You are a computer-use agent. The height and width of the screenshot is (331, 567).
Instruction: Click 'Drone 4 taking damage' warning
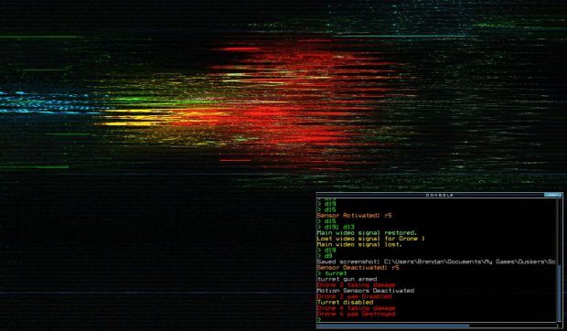pyautogui.click(x=356, y=308)
